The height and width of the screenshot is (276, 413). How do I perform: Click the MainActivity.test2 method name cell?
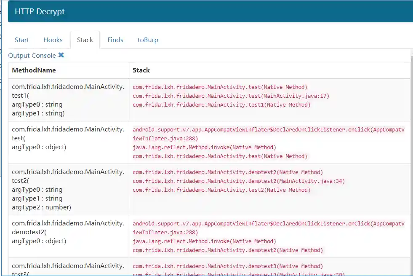click(68, 189)
